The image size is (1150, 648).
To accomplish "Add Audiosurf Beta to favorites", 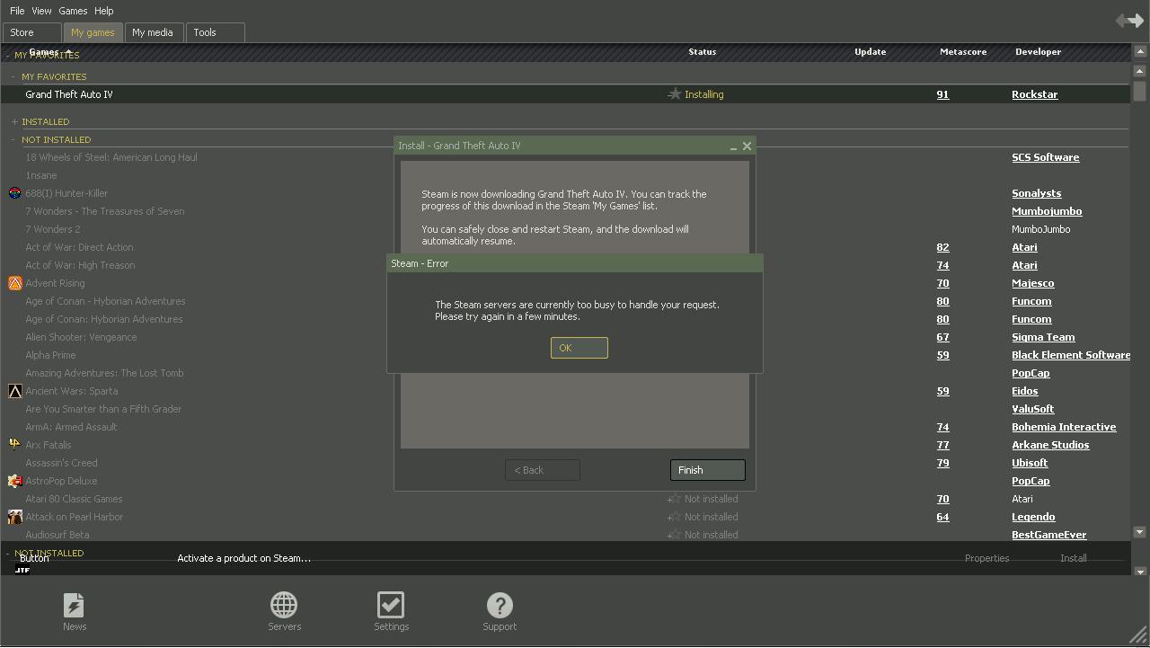I will coord(674,535).
